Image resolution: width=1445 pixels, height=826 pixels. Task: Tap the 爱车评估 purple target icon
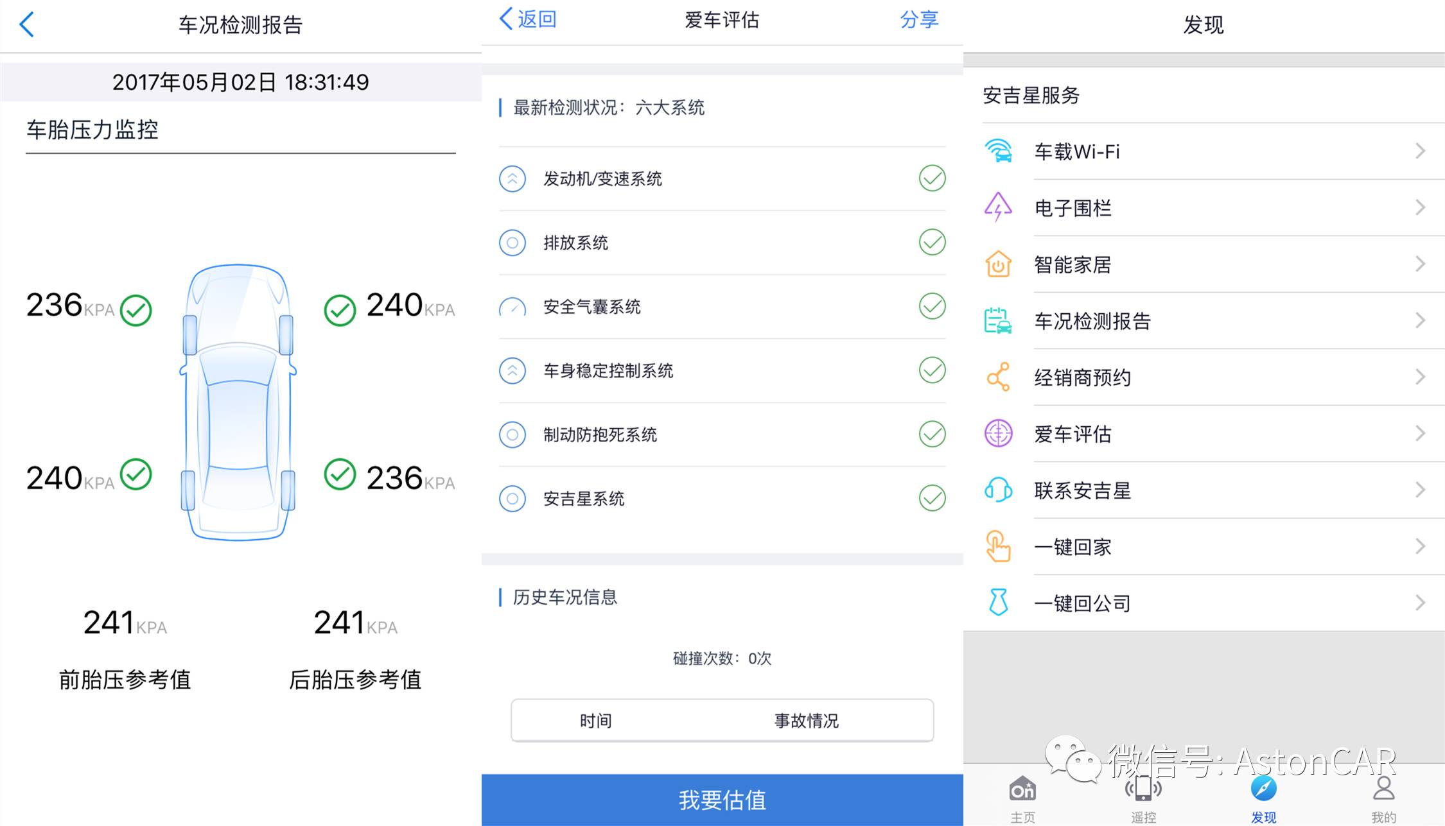998,433
